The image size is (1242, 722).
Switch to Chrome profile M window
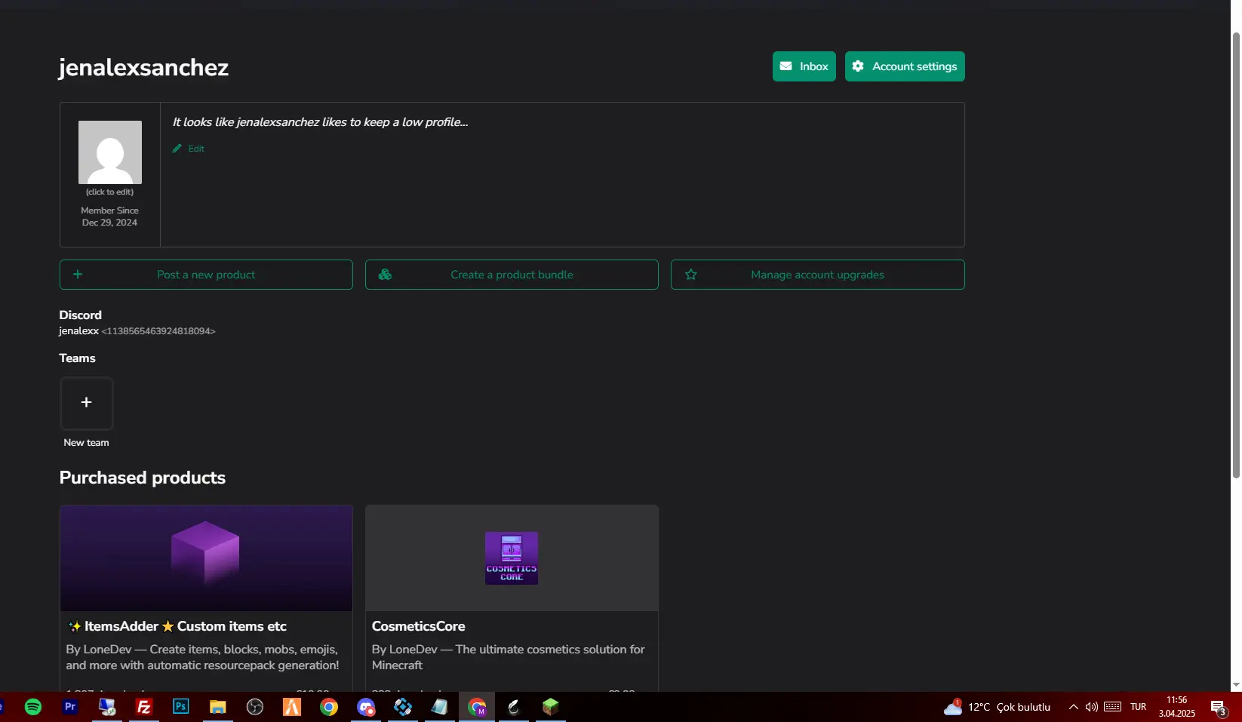point(477,707)
